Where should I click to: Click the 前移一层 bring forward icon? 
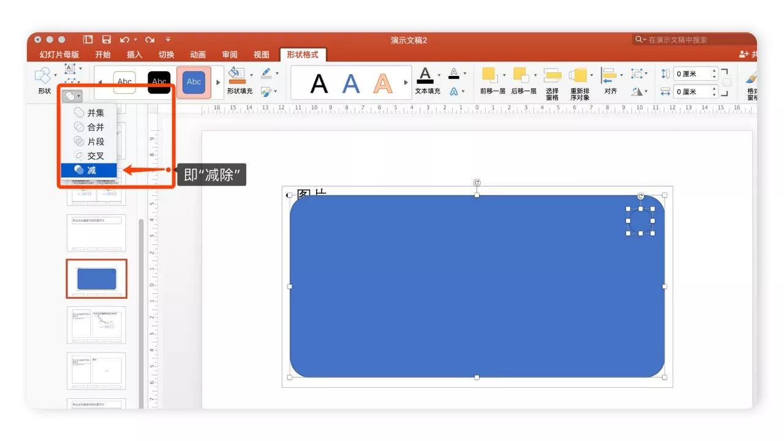(x=489, y=75)
